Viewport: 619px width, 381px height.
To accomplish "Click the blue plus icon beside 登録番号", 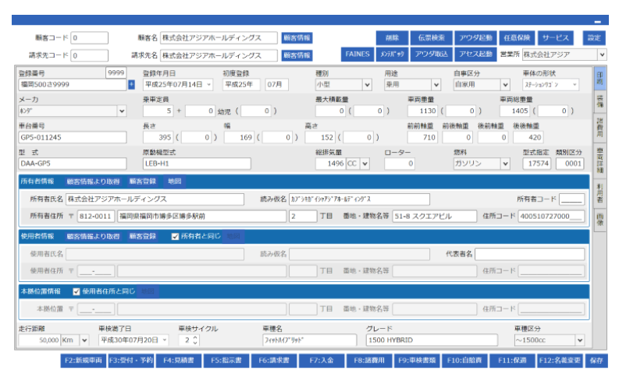I will pyautogui.click(x=131, y=84).
